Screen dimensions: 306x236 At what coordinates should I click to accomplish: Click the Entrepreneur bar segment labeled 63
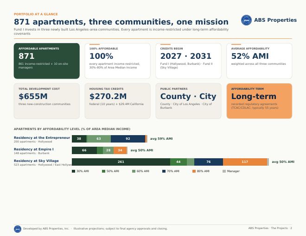pyautogui.click(x=99, y=139)
